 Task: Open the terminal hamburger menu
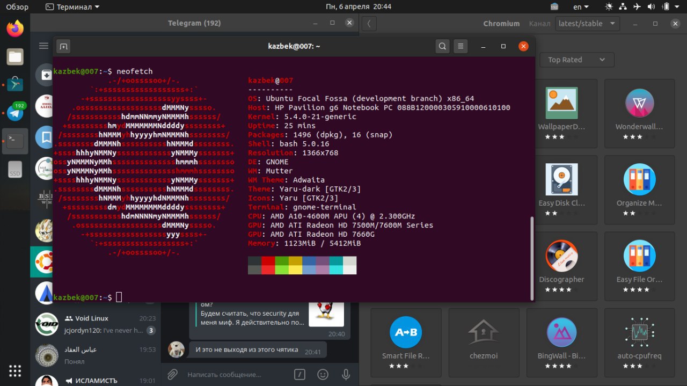tap(461, 46)
